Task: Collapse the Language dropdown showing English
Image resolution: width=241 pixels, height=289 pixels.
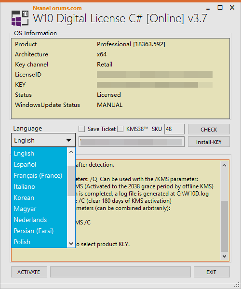Action: click(43, 140)
